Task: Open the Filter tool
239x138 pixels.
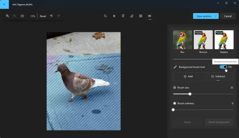Action: pyautogui.click(x=123, y=16)
